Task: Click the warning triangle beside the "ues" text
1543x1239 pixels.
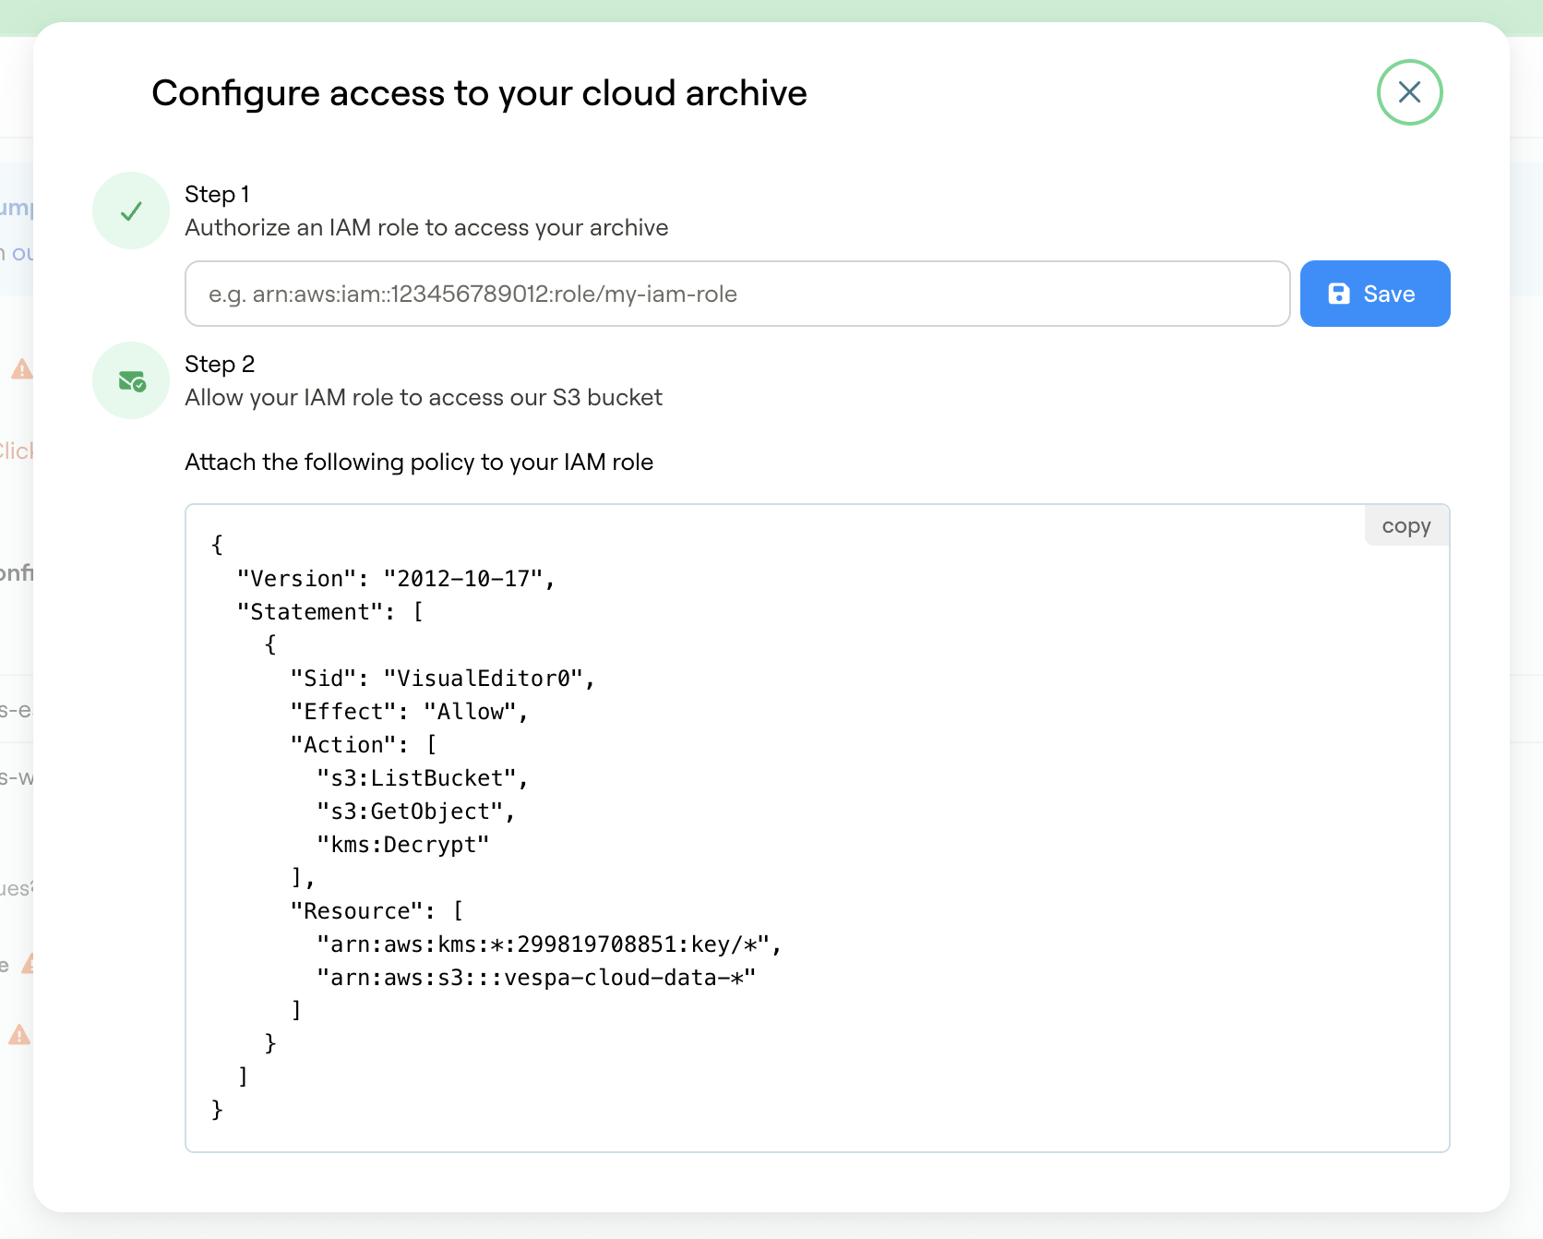Action: pos(28,964)
